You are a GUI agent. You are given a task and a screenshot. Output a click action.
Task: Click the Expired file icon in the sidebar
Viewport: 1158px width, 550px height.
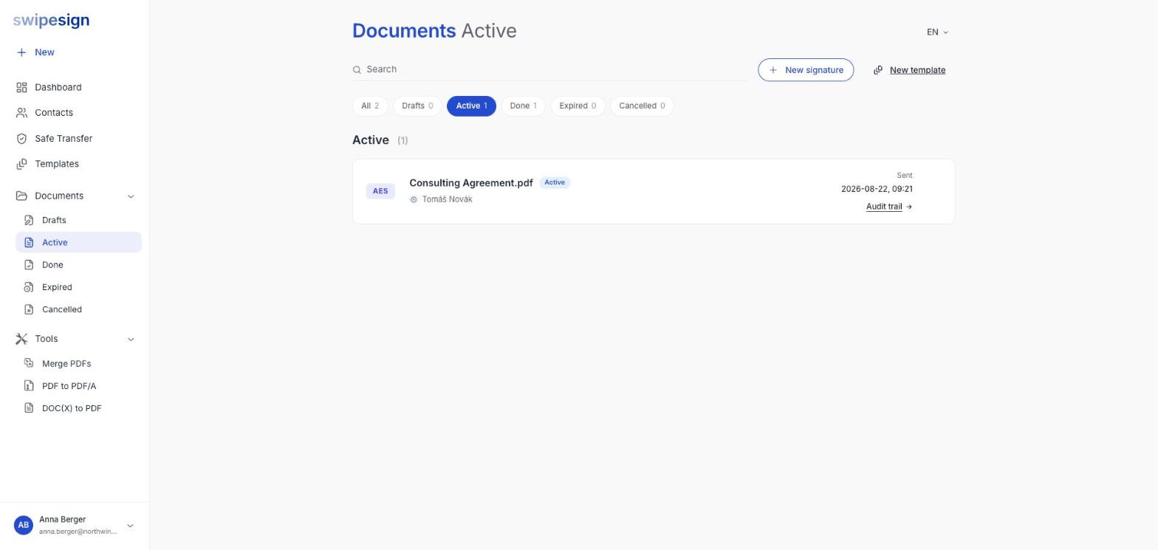pyautogui.click(x=29, y=287)
